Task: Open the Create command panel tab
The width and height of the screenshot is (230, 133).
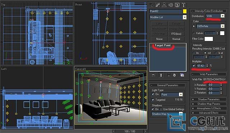Action: point(152,5)
